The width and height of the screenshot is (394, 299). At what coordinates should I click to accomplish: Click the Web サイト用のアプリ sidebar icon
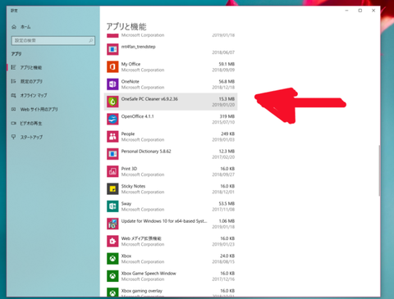click(13, 109)
